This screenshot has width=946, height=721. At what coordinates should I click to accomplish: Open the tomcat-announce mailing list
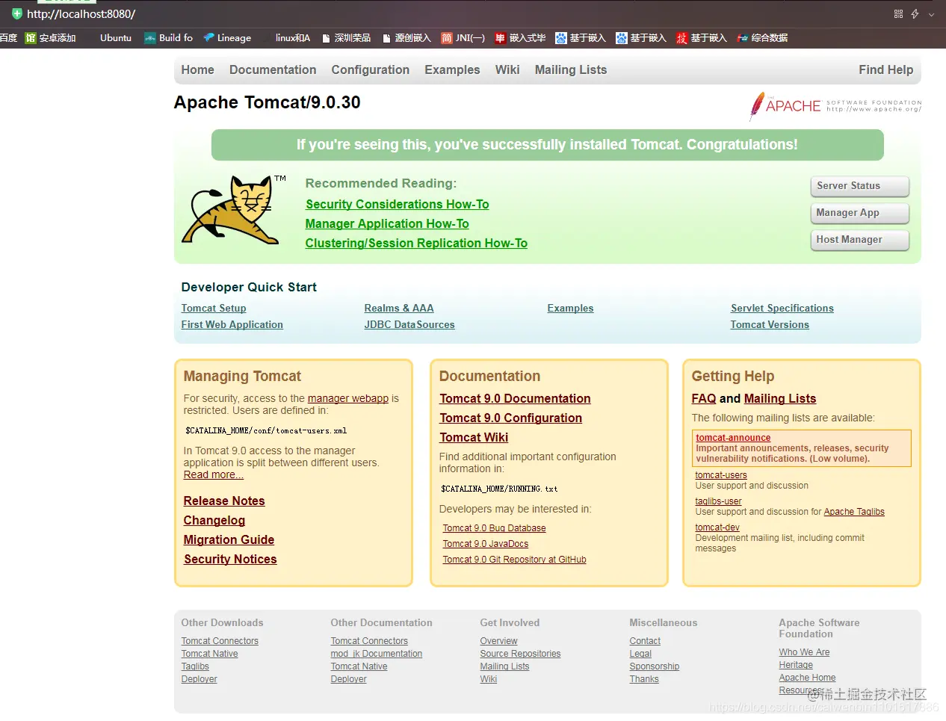(x=733, y=438)
